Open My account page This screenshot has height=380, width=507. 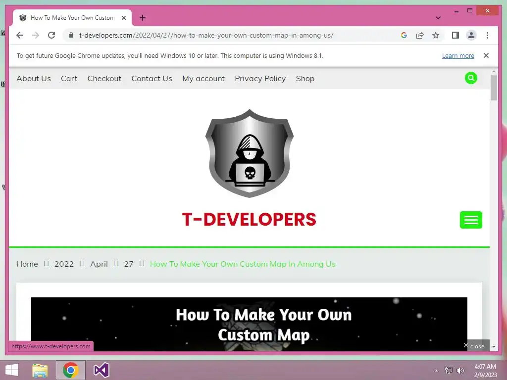203,79
